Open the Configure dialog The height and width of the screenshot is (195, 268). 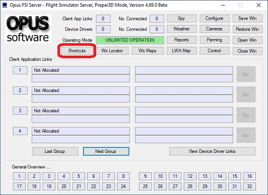(x=214, y=18)
